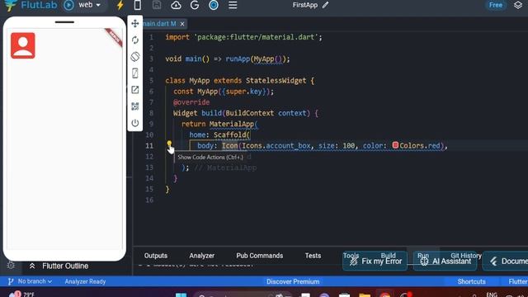Open the Pub Commands tab
Screen dimensions: 528x297
[x=260, y=256]
